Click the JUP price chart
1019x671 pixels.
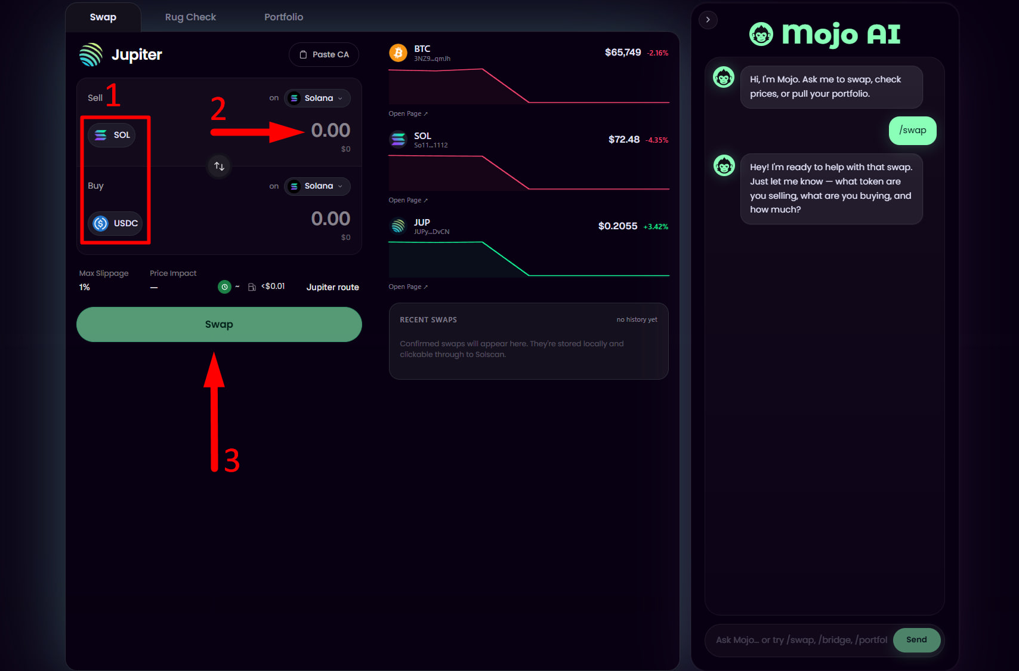(529, 259)
